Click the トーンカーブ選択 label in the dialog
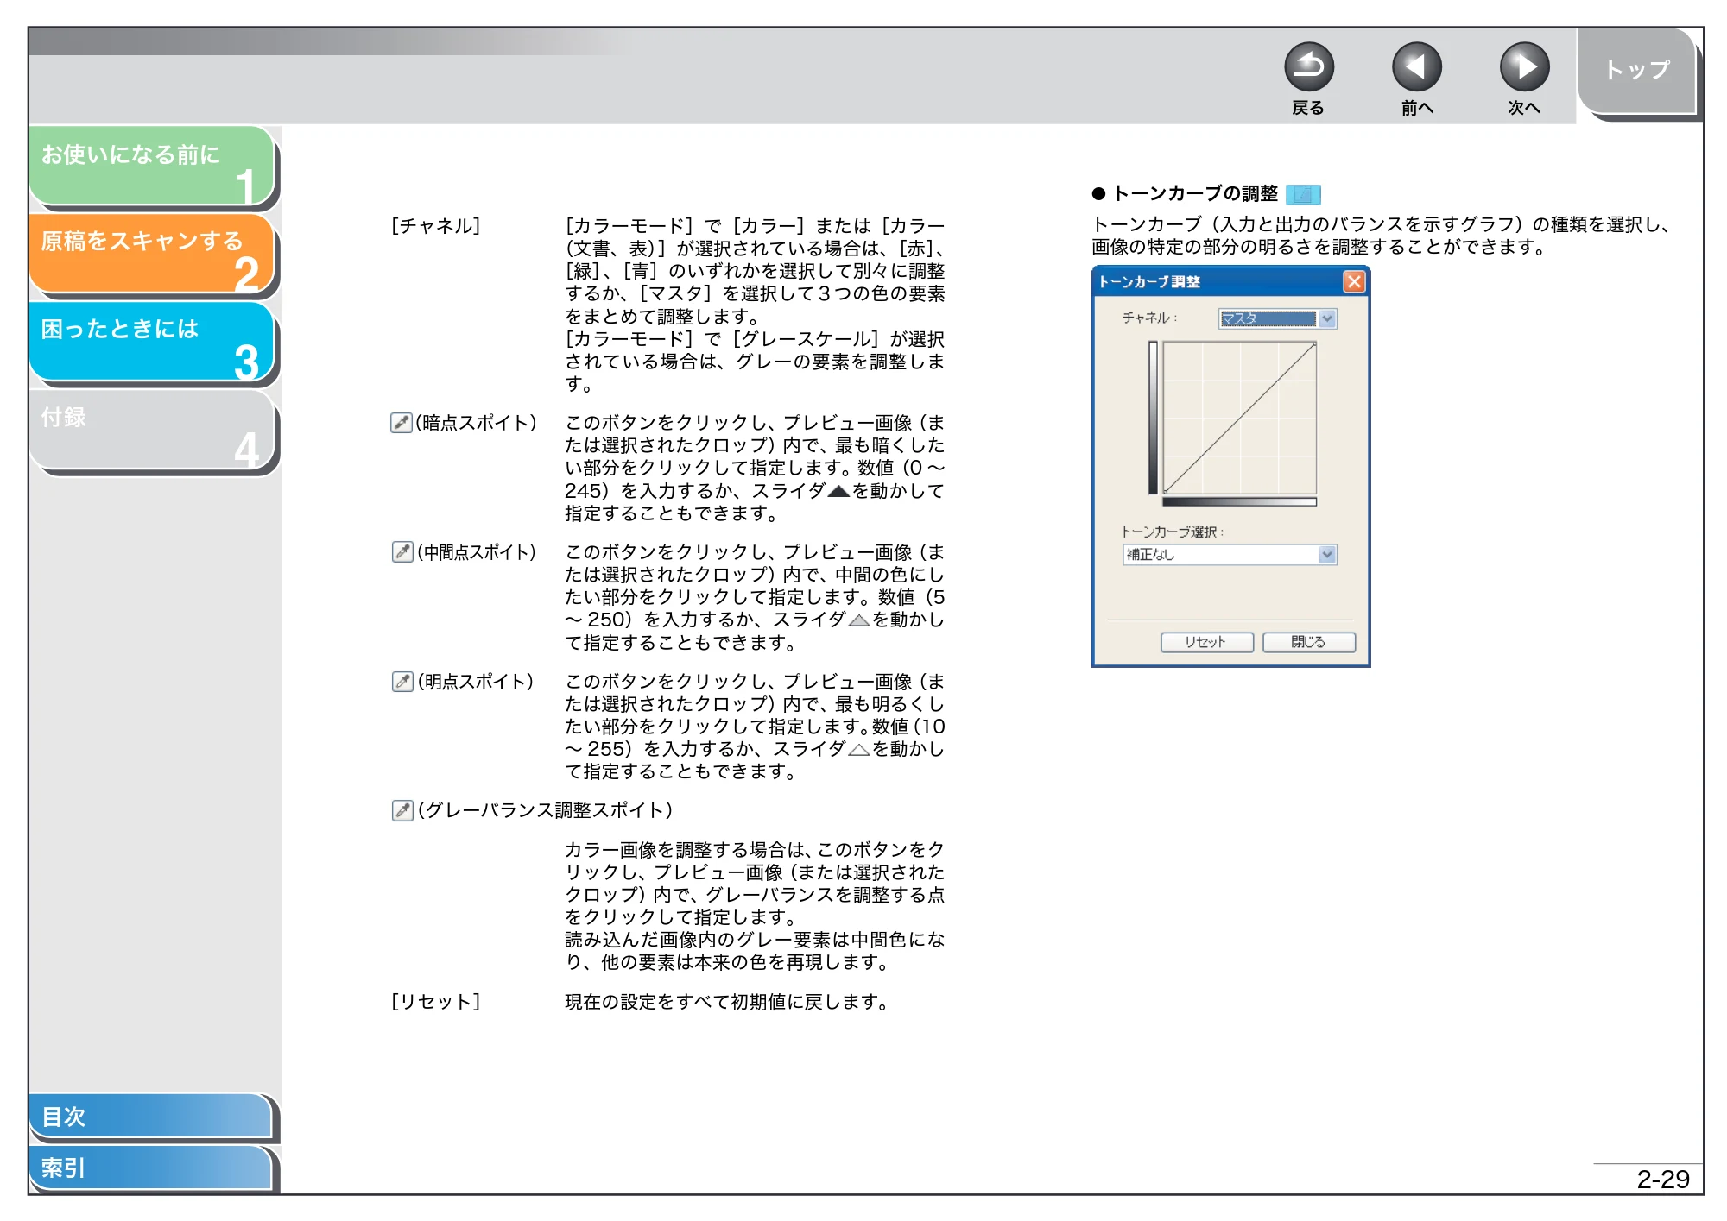The height and width of the screenshot is (1221, 1727). pyautogui.click(x=1172, y=532)
